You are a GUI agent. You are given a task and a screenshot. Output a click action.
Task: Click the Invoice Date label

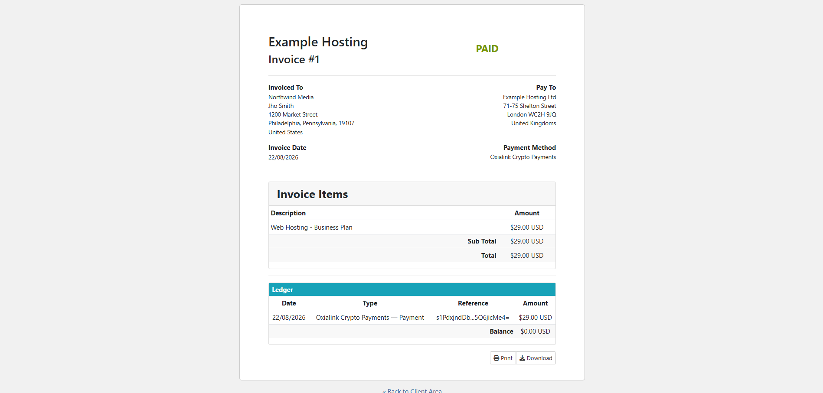coord(287,147)
